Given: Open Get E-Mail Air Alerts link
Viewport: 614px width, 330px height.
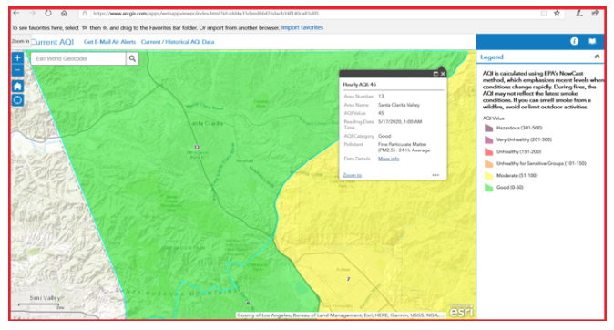Looking at the screenshot, I should coord(109,42).
